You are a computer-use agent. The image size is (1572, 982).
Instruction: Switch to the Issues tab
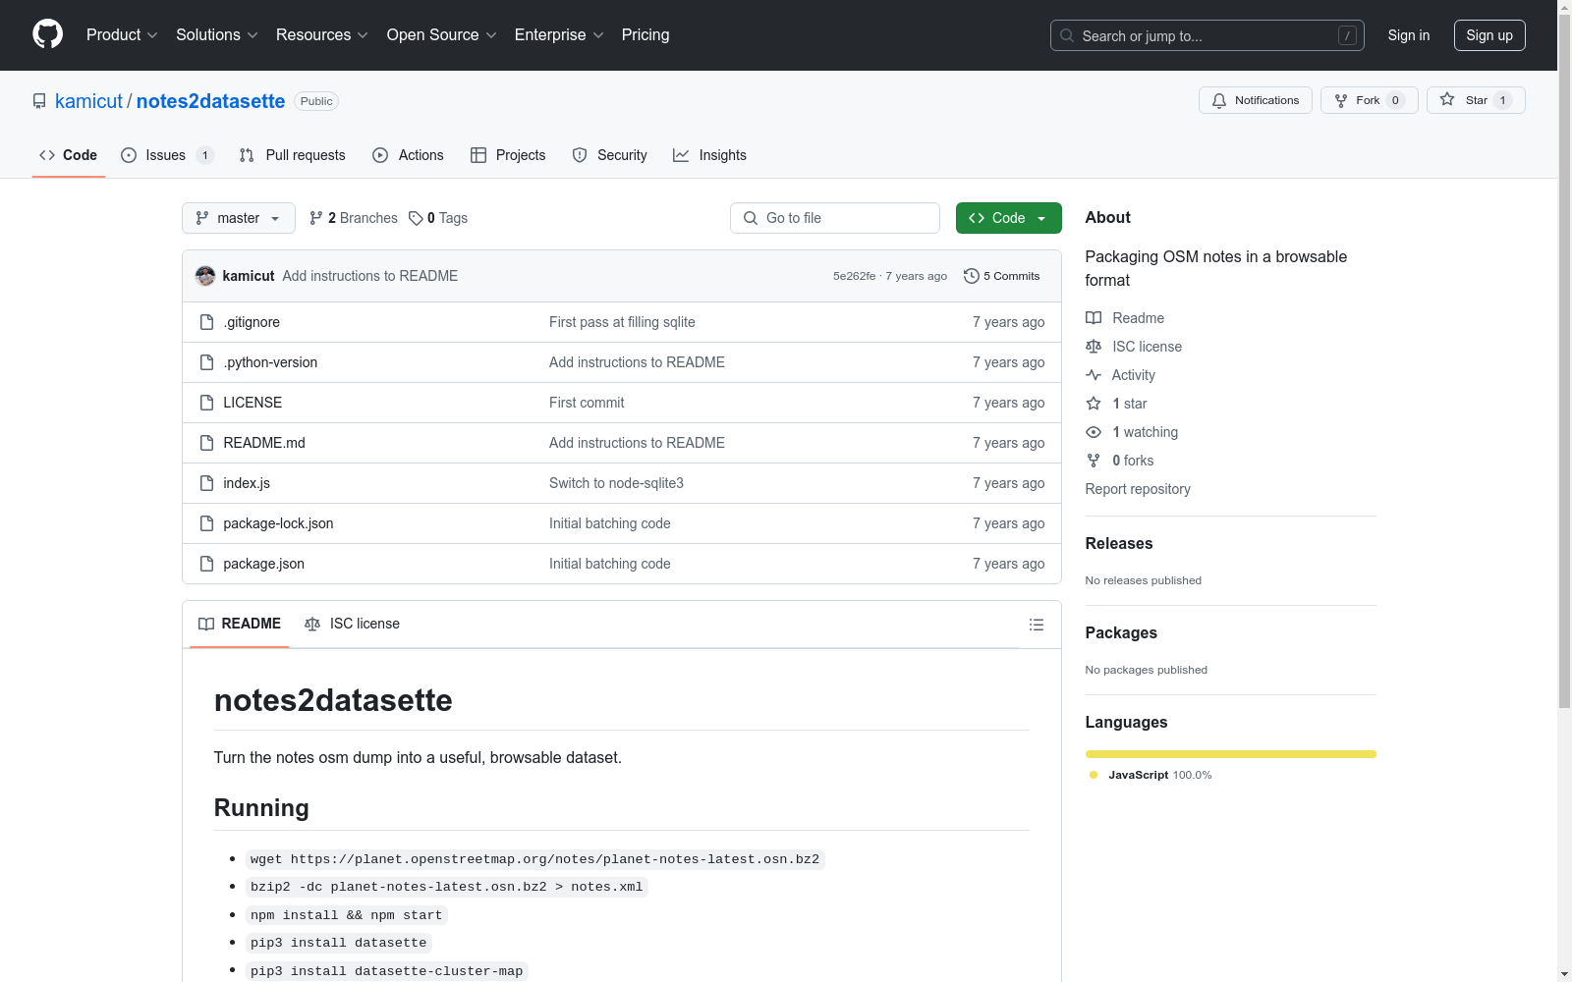point(166,155)
